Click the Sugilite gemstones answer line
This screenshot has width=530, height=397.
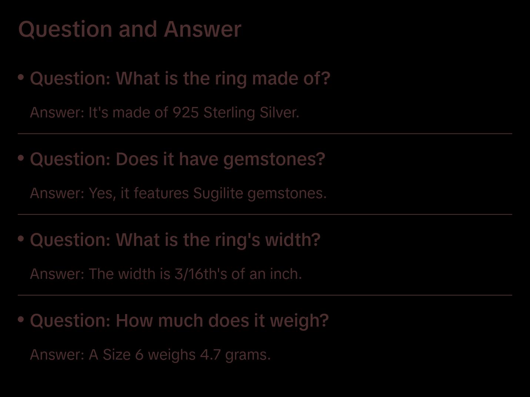tap(178, 193)
